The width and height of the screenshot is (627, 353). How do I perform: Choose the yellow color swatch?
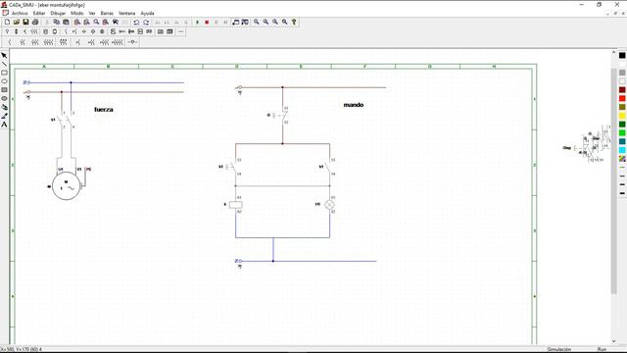tap(622, 116)
